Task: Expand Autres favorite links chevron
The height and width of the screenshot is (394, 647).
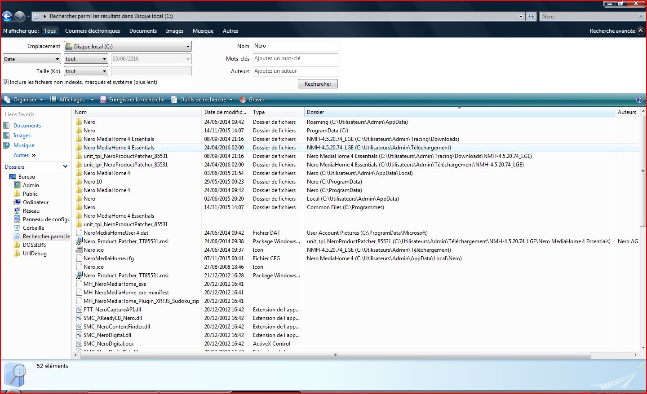Action: (34, 155)
